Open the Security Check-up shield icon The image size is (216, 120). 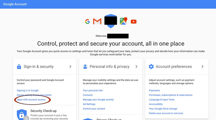22,115
